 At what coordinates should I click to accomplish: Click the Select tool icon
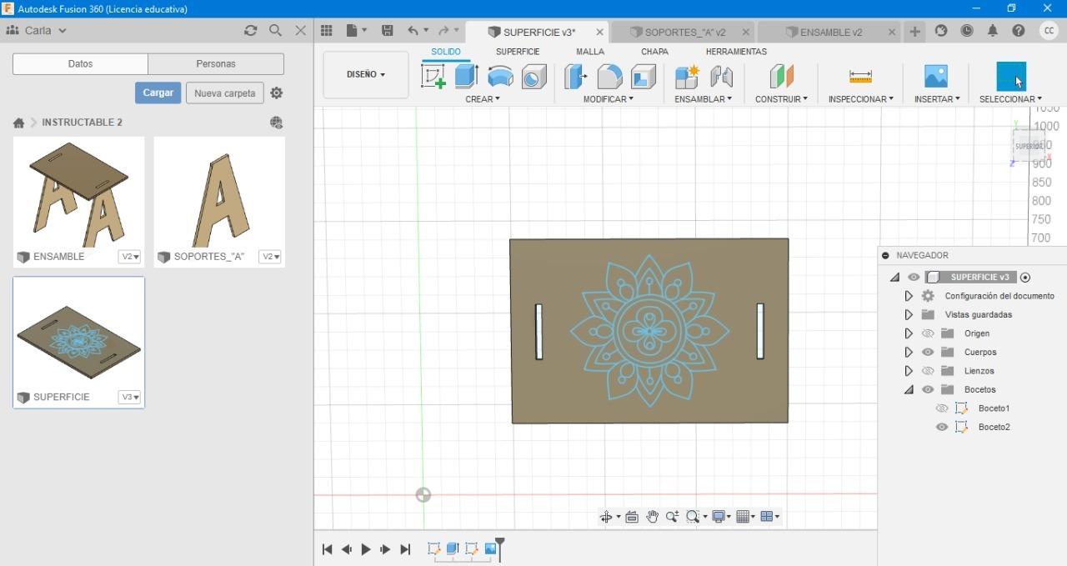point(1011,77)
